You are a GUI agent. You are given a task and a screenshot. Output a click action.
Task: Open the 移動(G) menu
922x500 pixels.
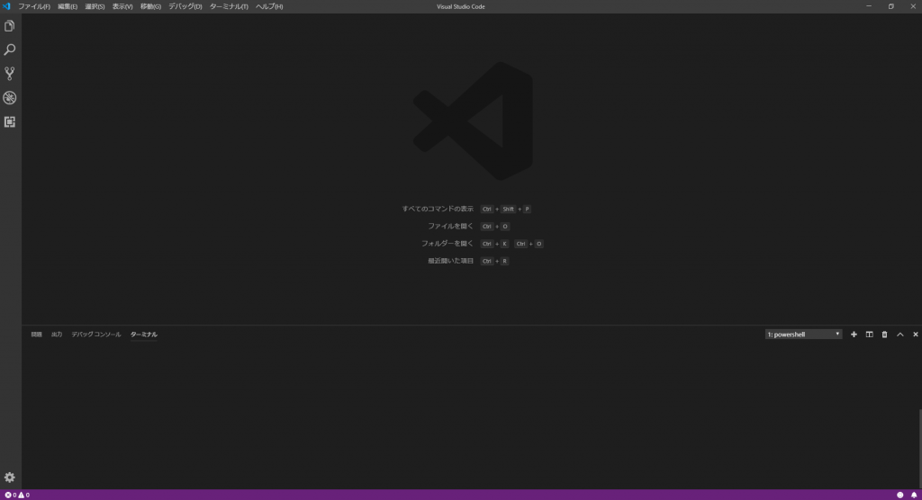click(150, 6)
